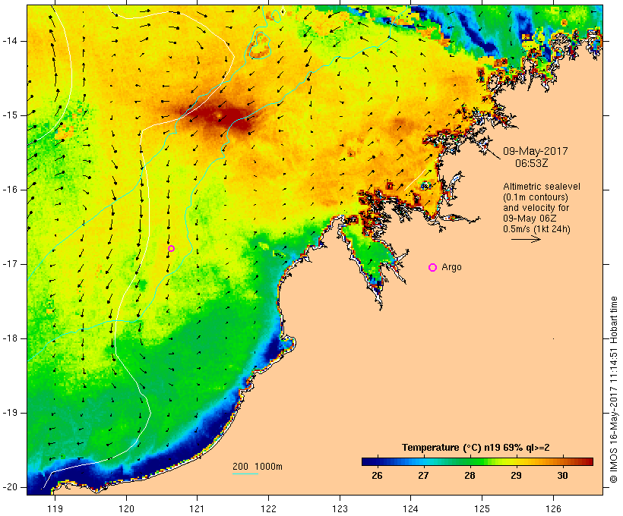623x516 pixels.
Task: Click the '123' longitude axis label
Action: tap(340, 508)
